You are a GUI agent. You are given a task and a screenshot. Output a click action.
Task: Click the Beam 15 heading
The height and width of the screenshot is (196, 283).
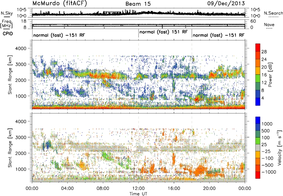[138, 4]
